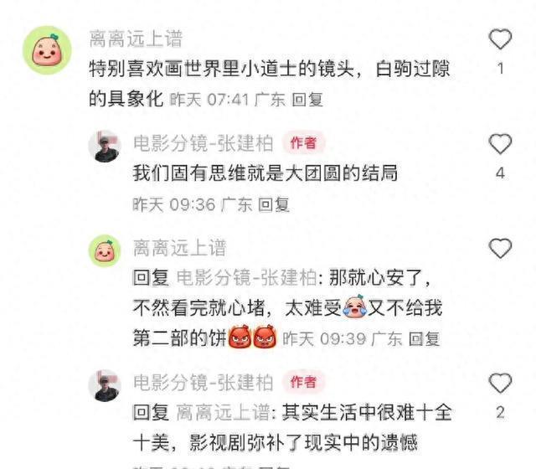
Task: Open the author's avatar beside the first reply
Action: pyautogui.click(x=105, y=147)
